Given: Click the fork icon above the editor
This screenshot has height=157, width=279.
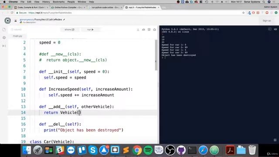Looking at the screenshot, I should (155, 30).
